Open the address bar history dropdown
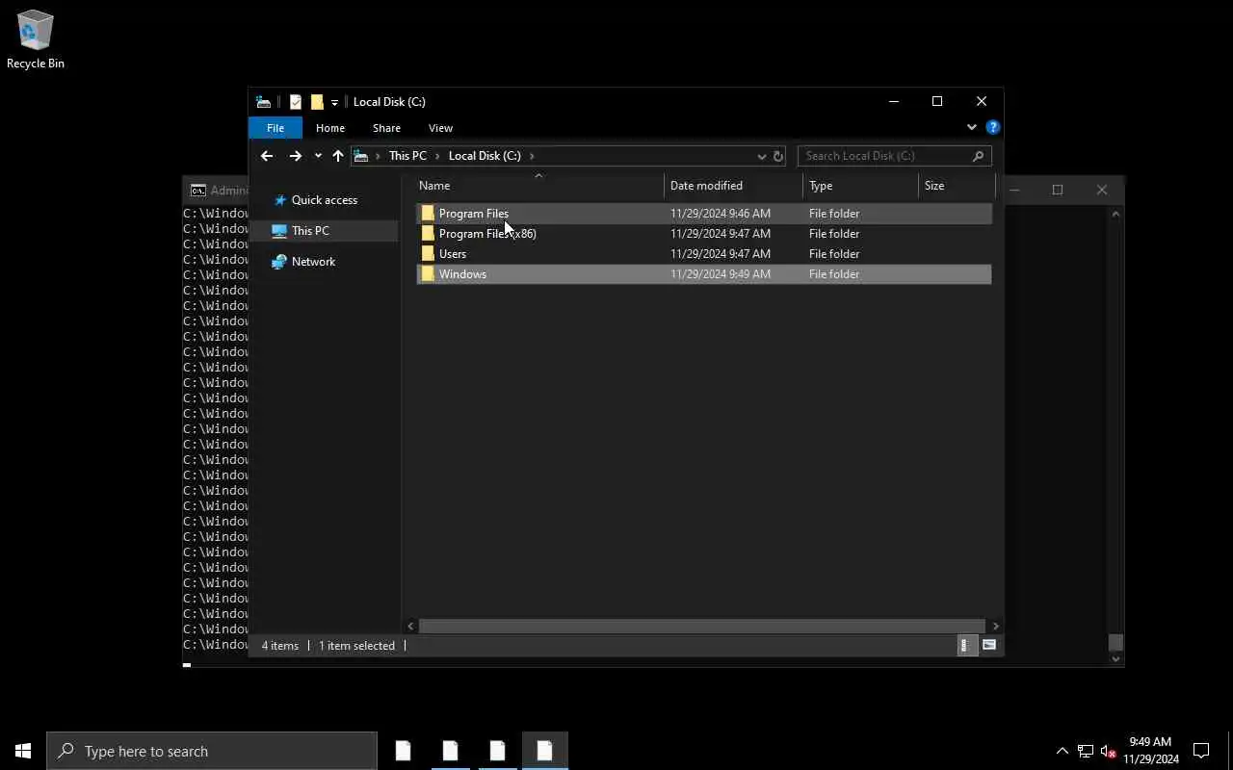 click(761, 156)
